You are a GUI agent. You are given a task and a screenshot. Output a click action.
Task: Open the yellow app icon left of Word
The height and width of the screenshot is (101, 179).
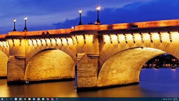29,99
